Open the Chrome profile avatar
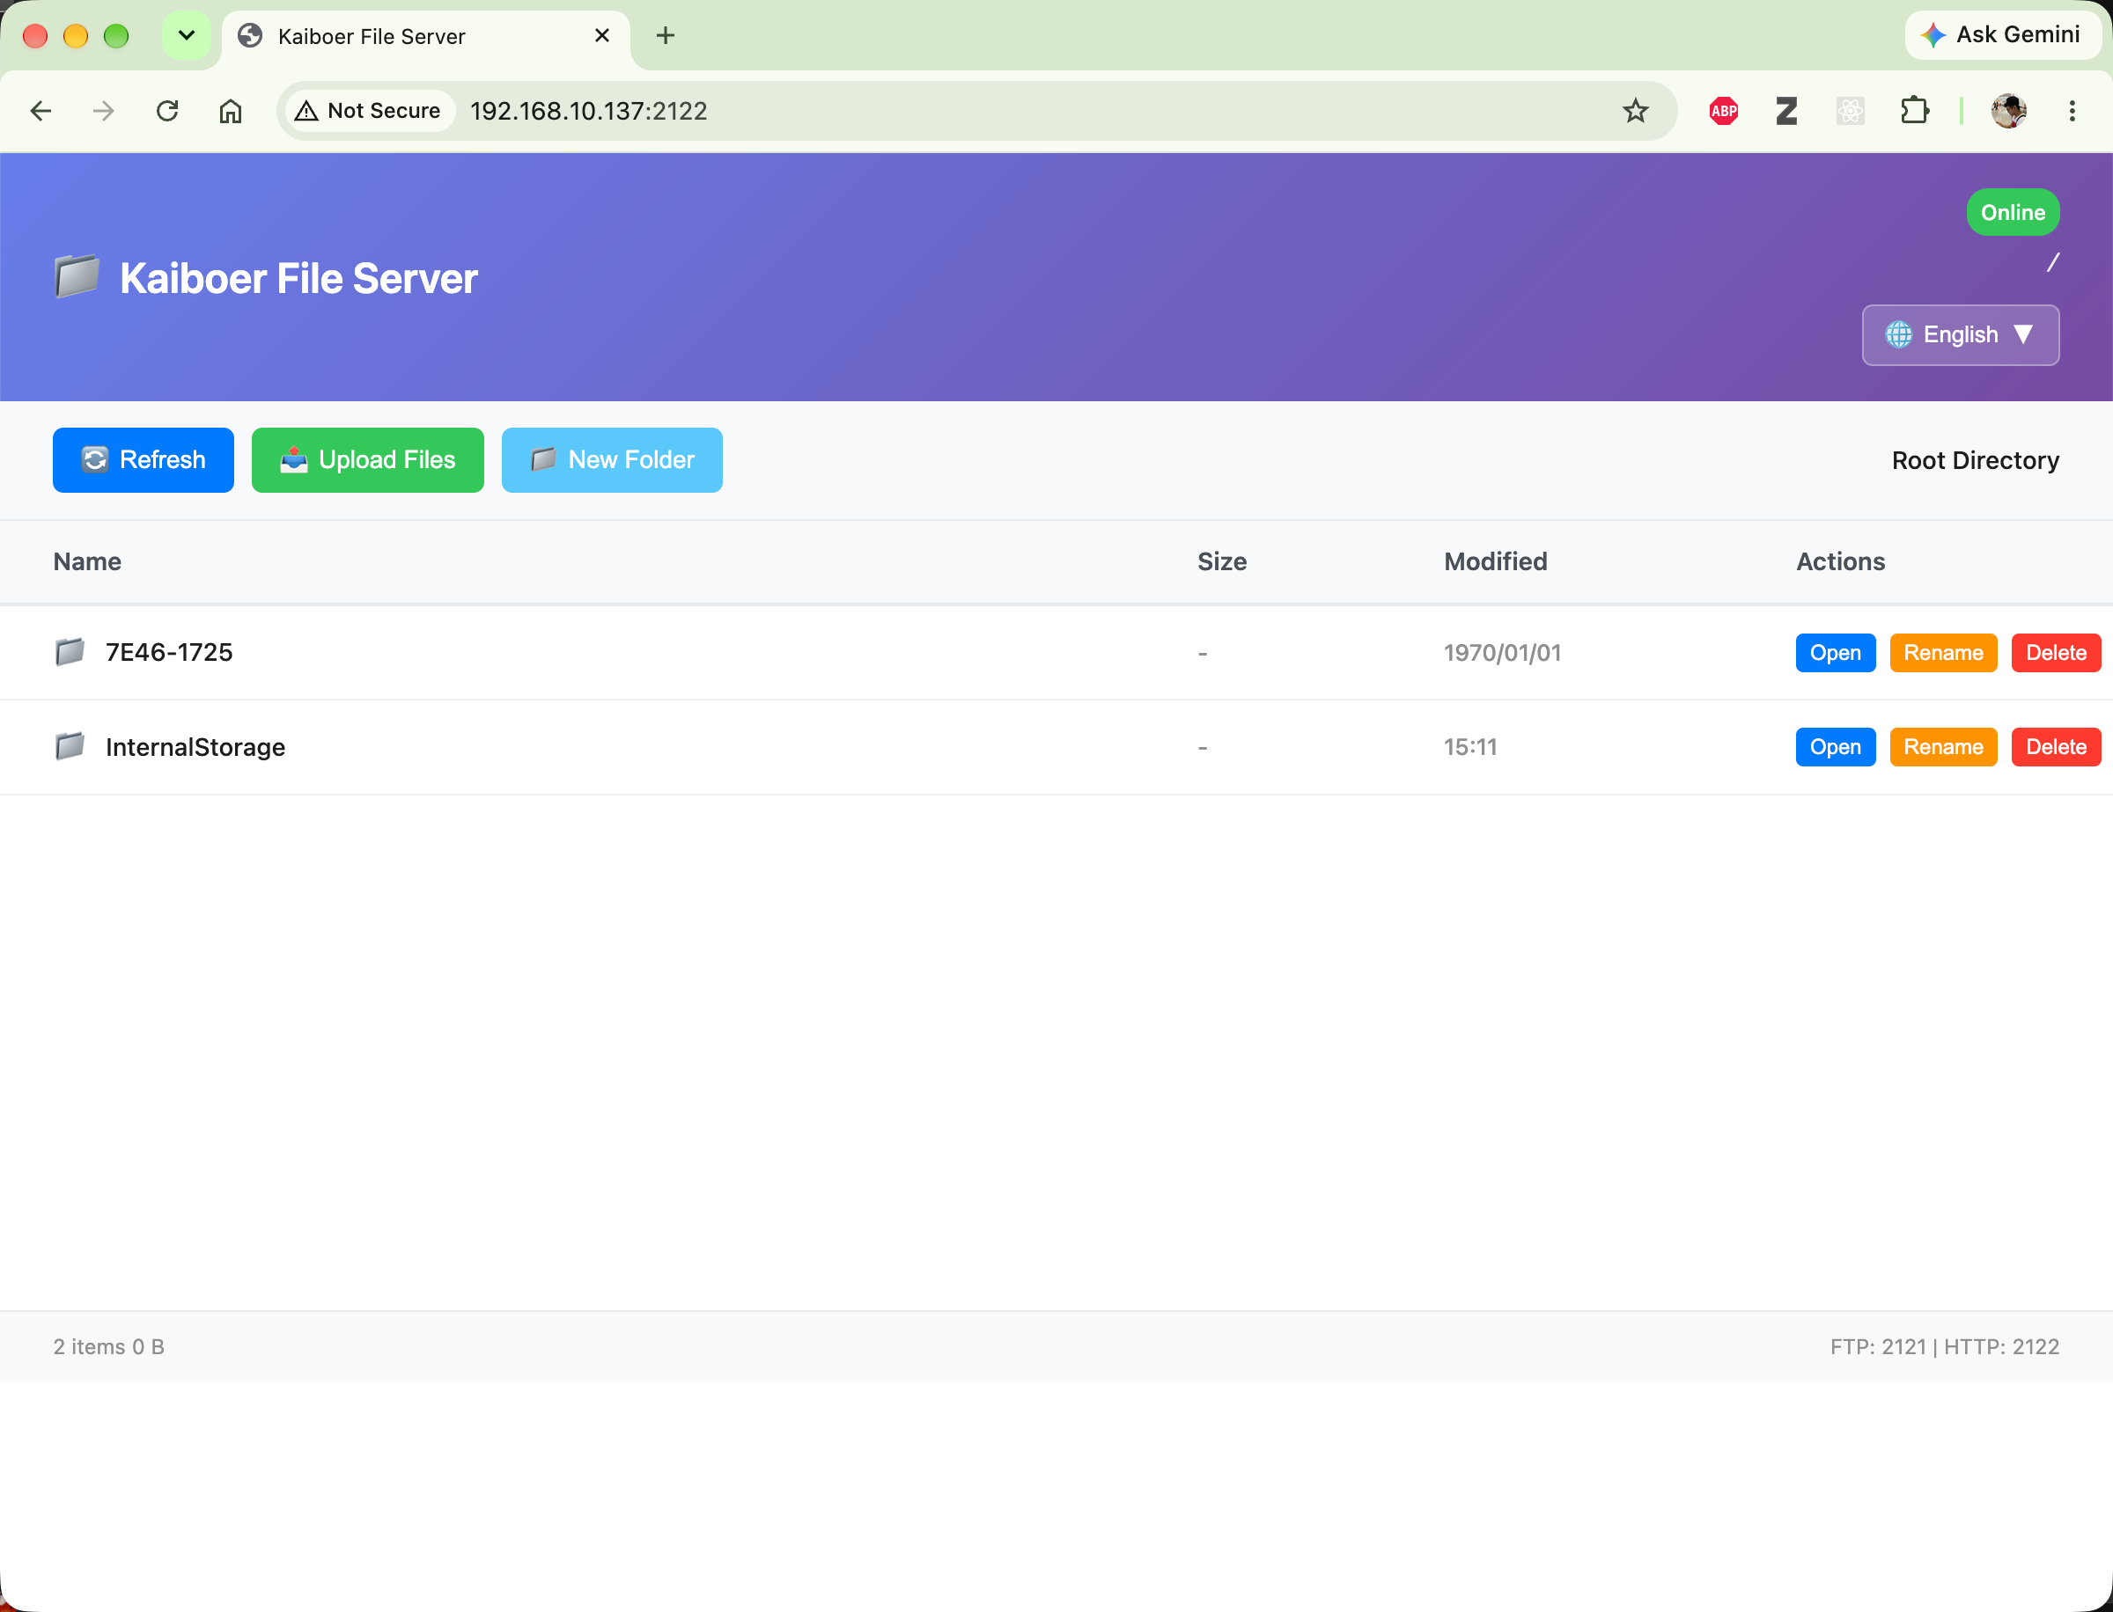Screen dimensions: 2113x1612 2008,111
